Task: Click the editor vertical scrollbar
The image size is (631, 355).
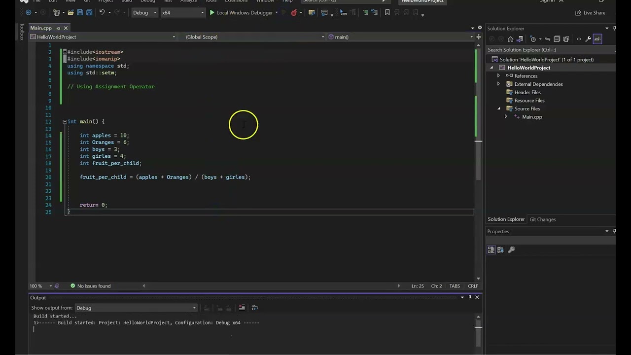Action: (478, 162)
